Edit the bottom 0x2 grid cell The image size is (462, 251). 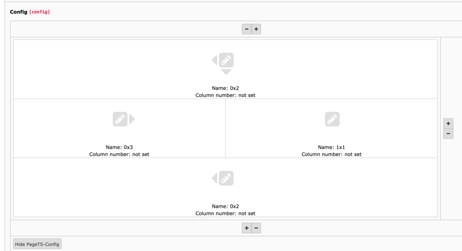tap(226, 178)
